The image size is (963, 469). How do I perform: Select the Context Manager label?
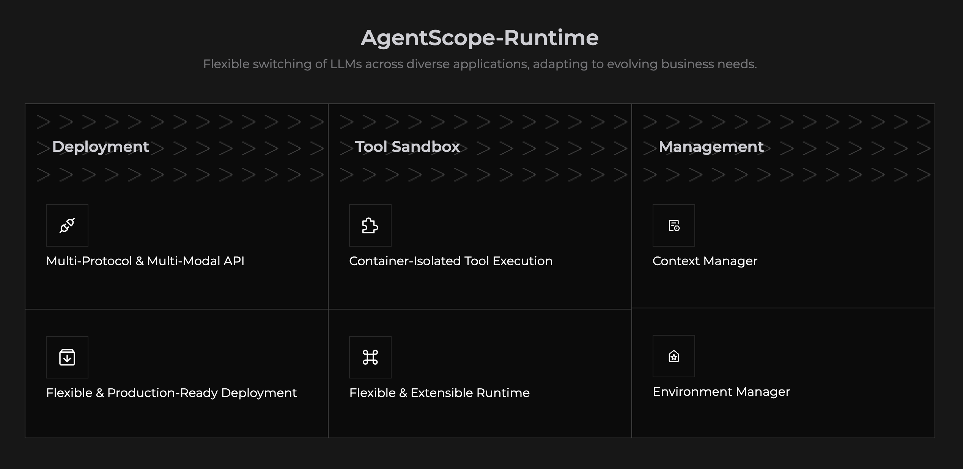705,261
